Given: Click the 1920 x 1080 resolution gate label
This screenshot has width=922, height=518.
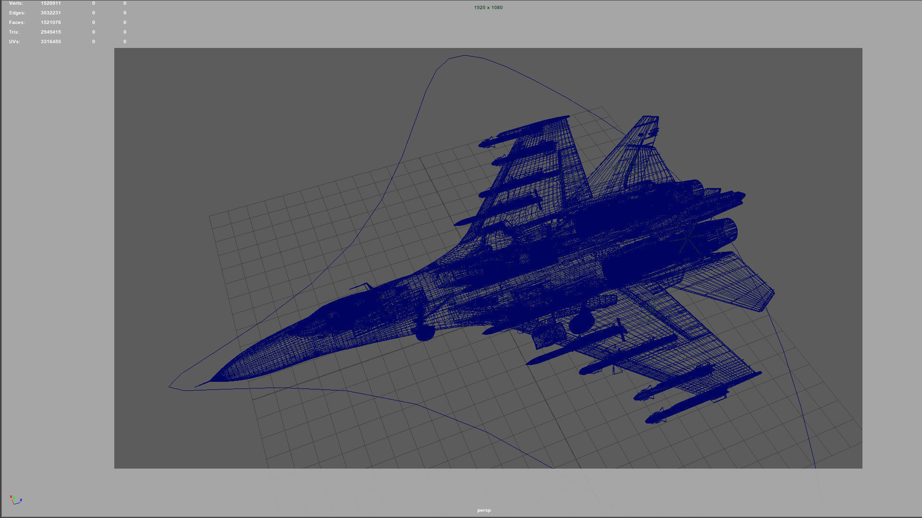Looking at the screenshot, I should coord(487,7).
